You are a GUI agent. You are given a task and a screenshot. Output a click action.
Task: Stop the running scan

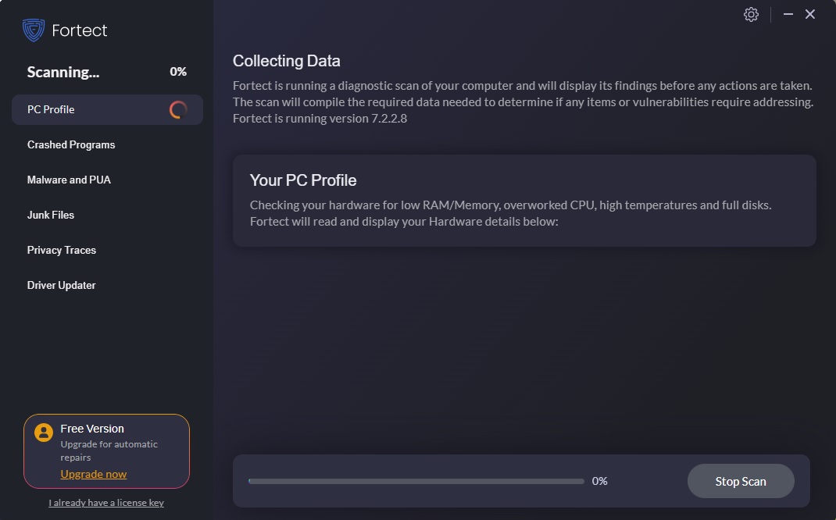coord(741,481)
